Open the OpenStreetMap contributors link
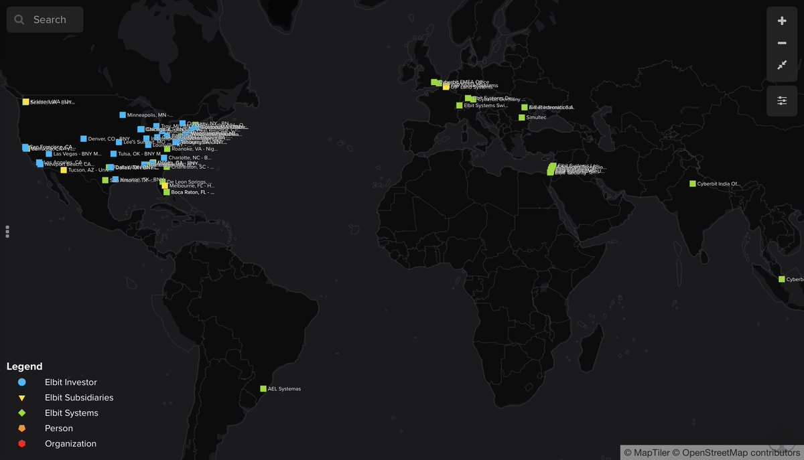 735,453
